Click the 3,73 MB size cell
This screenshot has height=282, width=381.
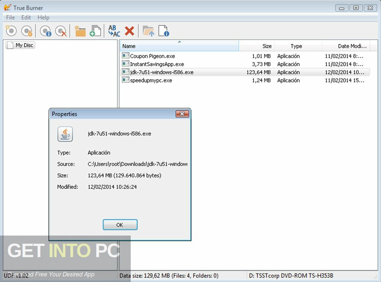coord(261,64)
